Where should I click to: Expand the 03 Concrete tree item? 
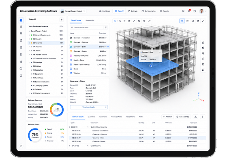pyautogui.click(x=30, y=43)
